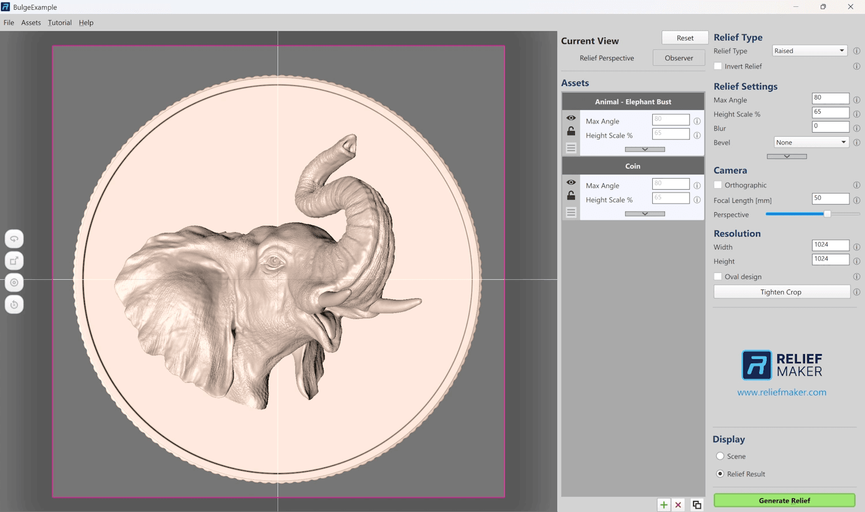
Task: Click the Tighten Crop button
Action: tap(781, 292)
